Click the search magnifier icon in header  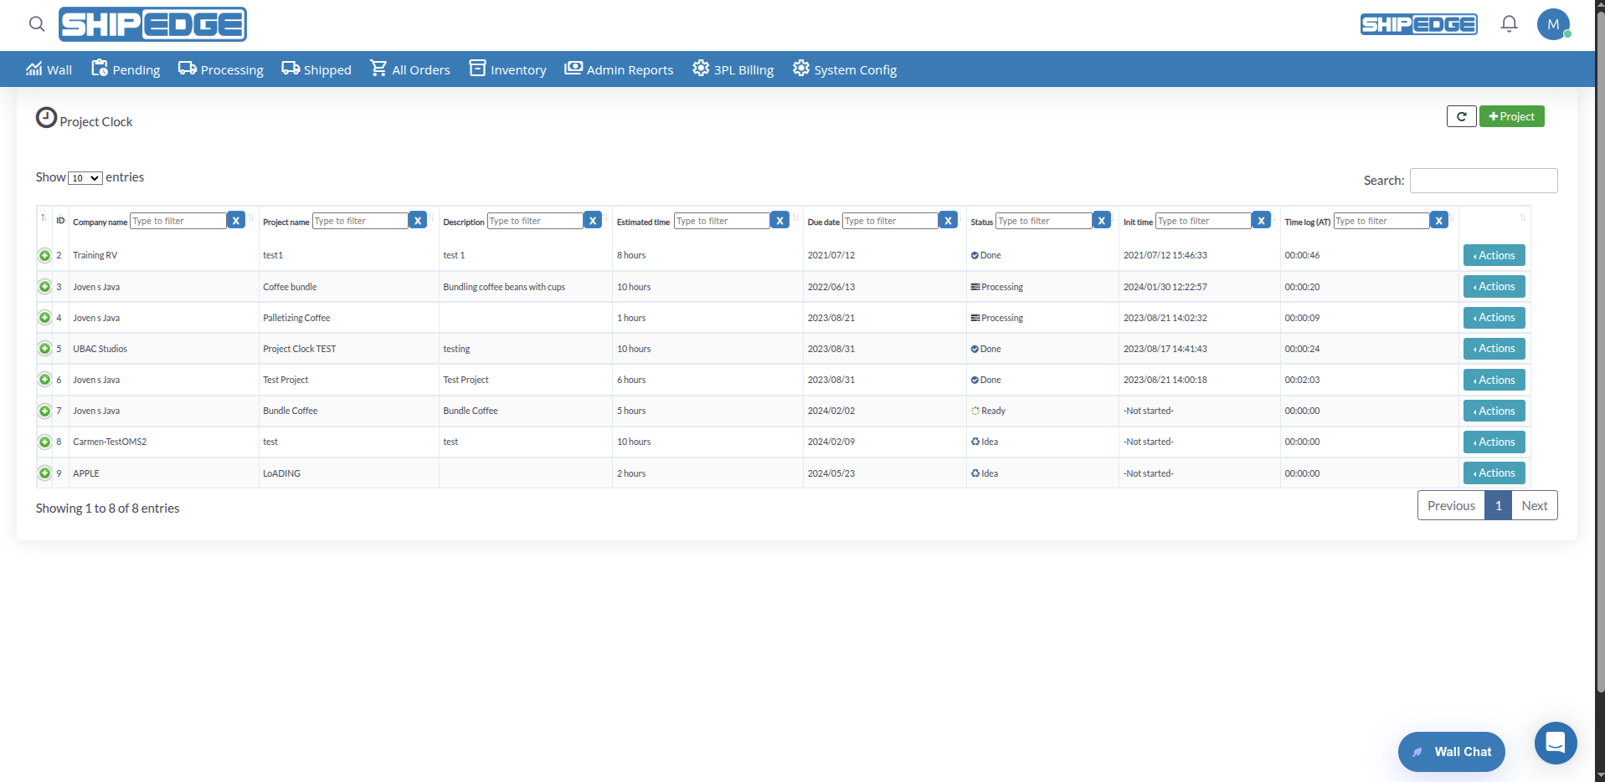point(37,24)
